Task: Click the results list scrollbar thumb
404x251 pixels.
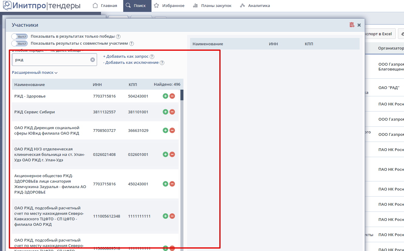Action: click(x=182, y=95)
